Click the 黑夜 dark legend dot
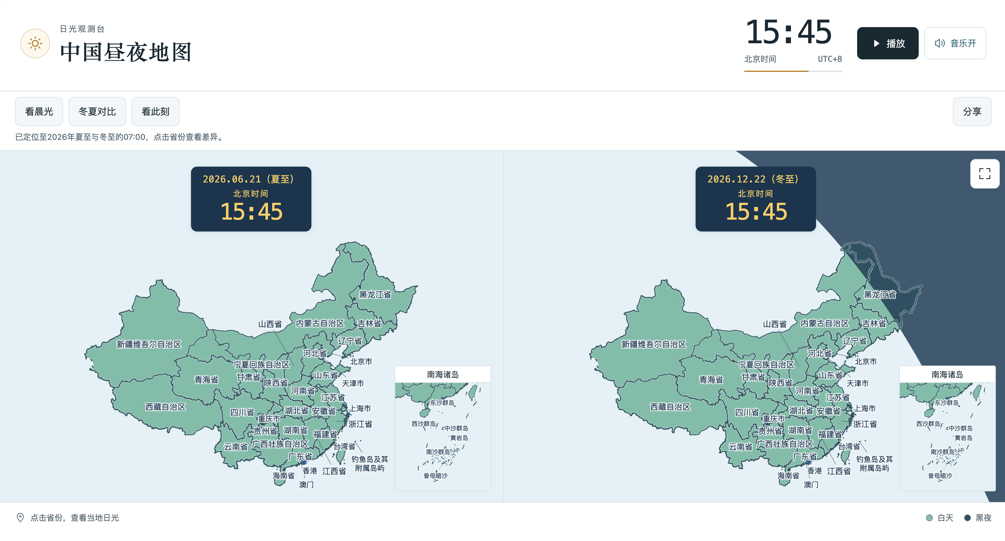Viewport: 1005px width, 541px height. coord(967,518)
